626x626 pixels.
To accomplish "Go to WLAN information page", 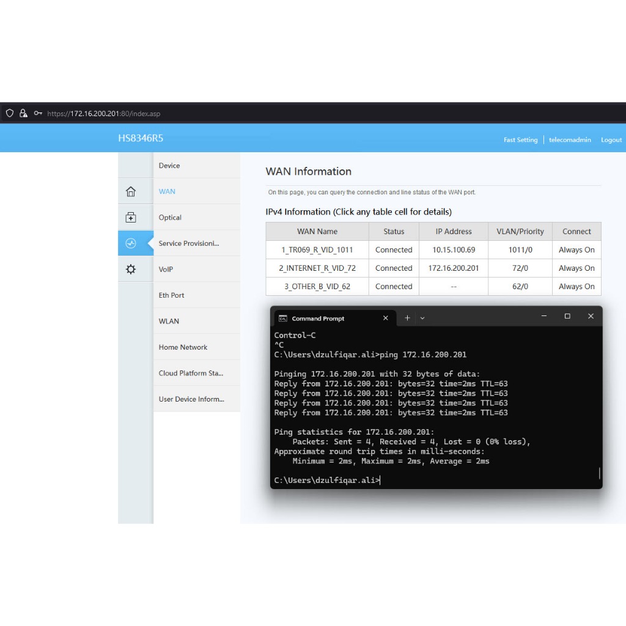I will point(169,321).
